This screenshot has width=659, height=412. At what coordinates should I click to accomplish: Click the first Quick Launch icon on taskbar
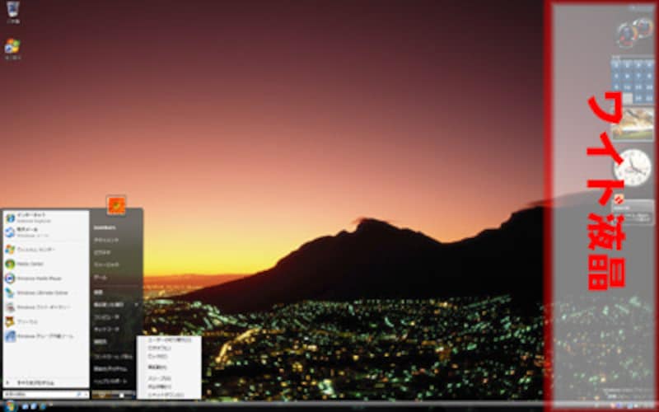point(26,406)
